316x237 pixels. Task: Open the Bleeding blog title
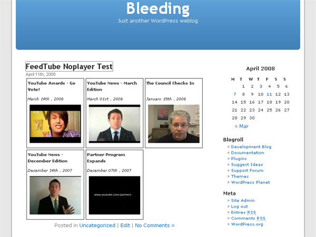pyautogui.click(x=158, y=8)
